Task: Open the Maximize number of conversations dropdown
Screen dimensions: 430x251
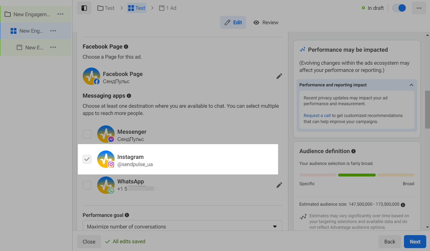Action: (182, 226)
